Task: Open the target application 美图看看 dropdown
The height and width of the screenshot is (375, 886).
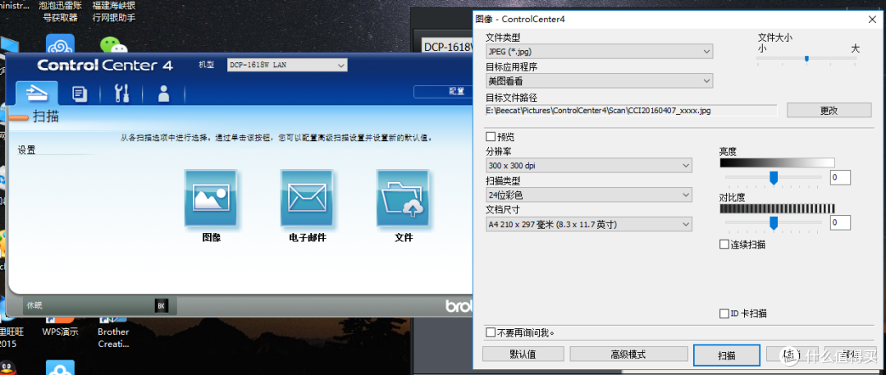Action: pyautogui.click(x=599, y=81)
